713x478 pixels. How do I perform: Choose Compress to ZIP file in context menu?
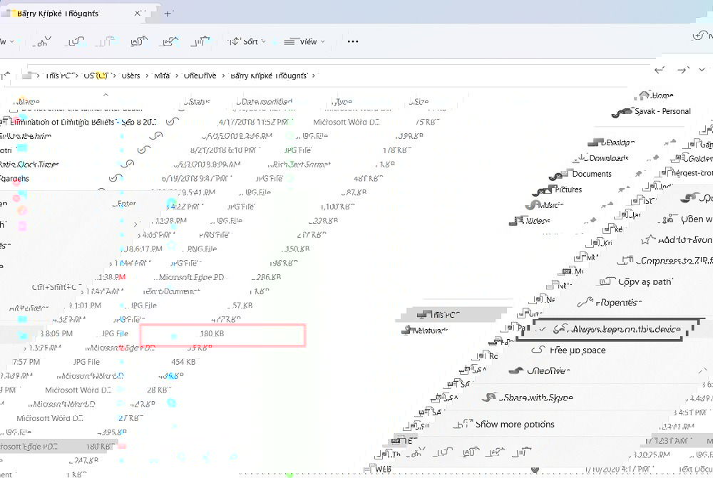pos(666,261)
